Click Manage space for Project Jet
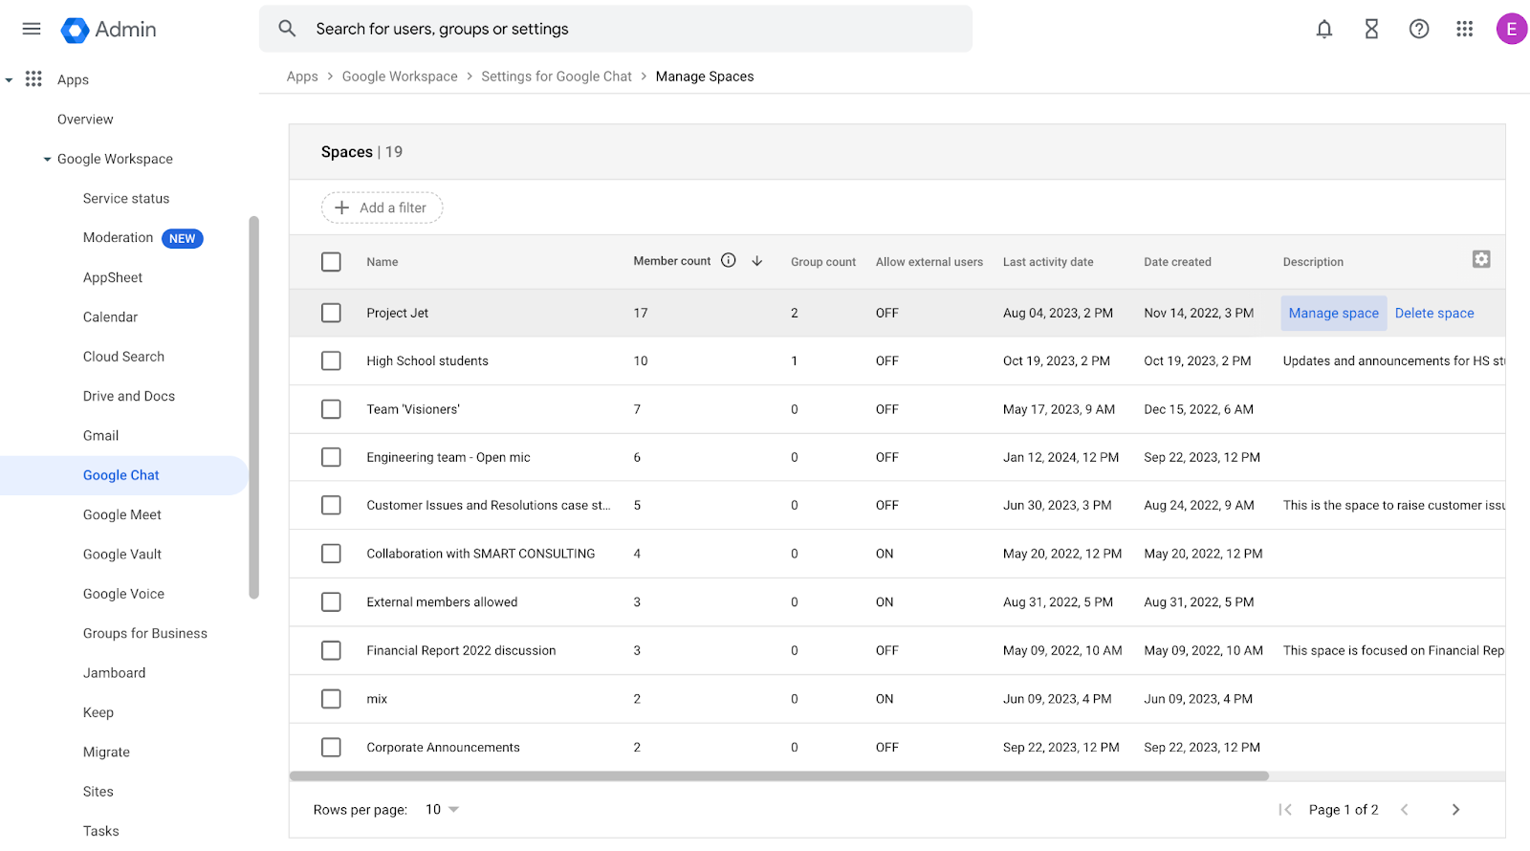The width and height of the screenshot is (1530, 851). click(1333, 313)
